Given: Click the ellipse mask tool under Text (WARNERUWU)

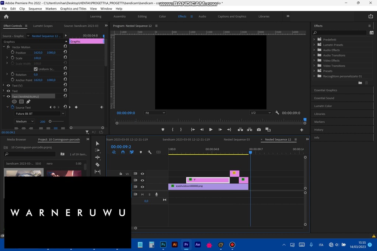Looking at the screenshot, I should coord(14,102).
